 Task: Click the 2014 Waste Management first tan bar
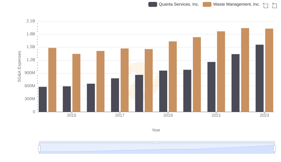(52, 80)
